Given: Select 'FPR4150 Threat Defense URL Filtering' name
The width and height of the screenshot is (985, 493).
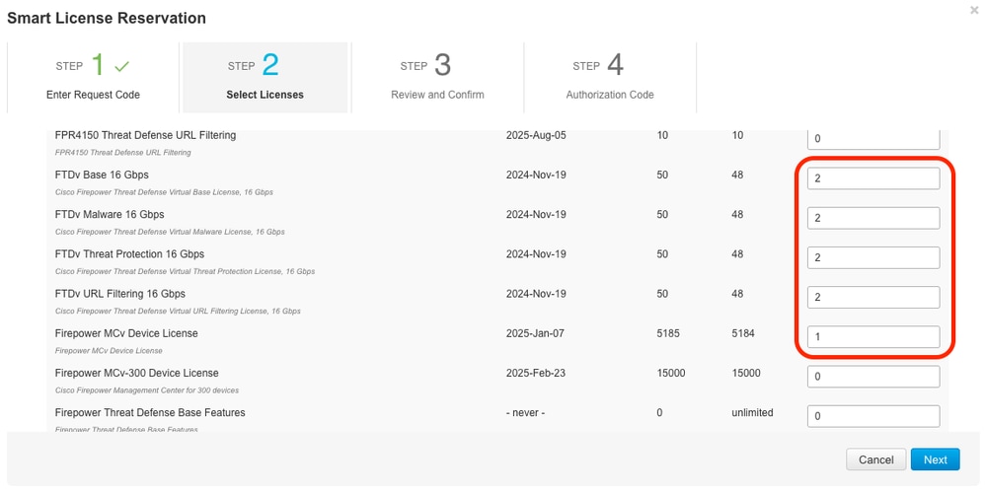Looking at the screenshot, I should (145, 135).
